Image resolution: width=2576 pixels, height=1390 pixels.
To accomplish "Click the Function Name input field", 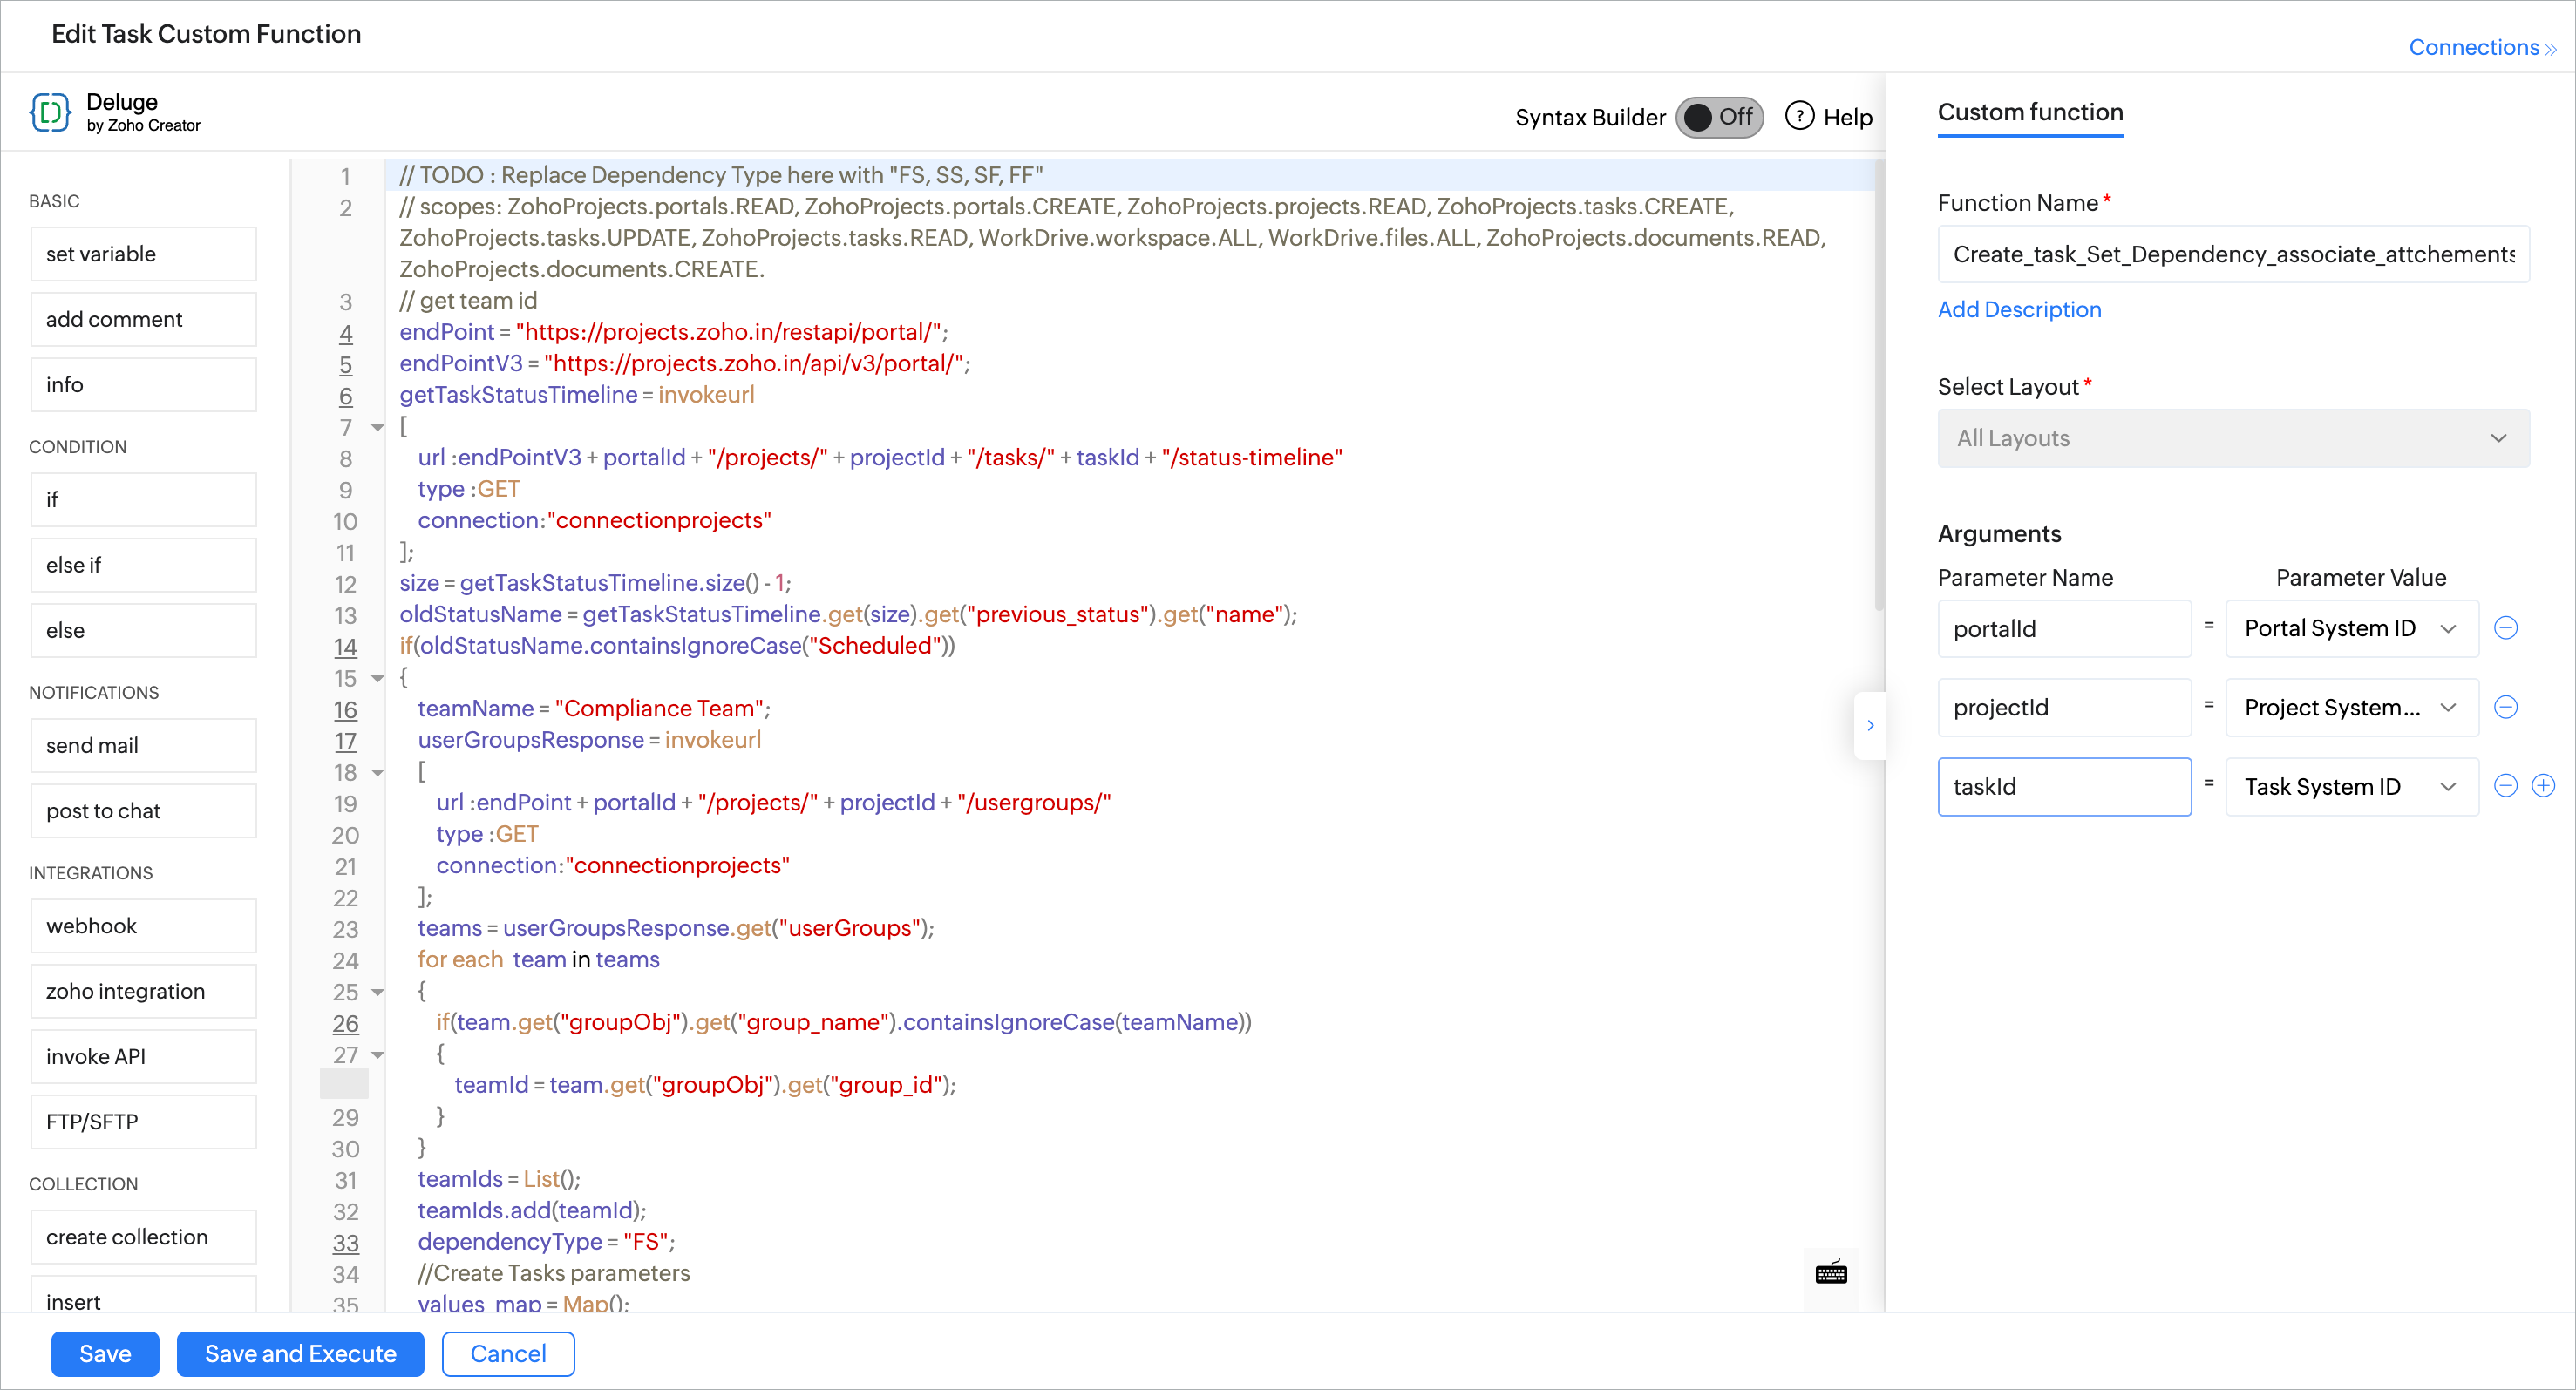I will 2232,254.
